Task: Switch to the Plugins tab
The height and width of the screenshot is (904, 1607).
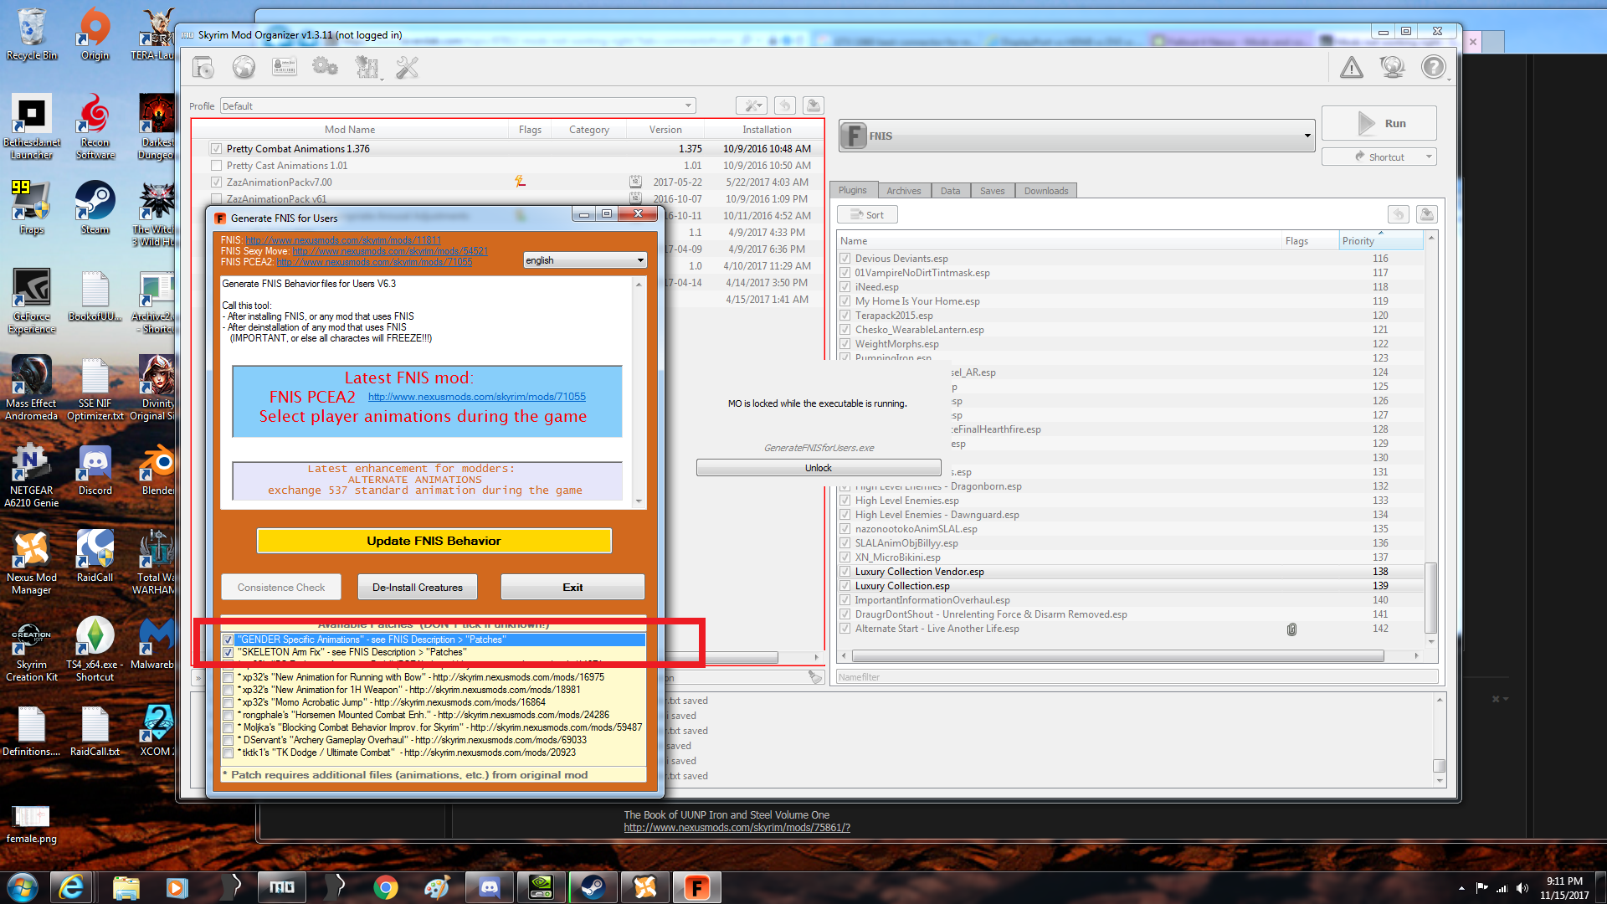Action: [x=853, y=190]
